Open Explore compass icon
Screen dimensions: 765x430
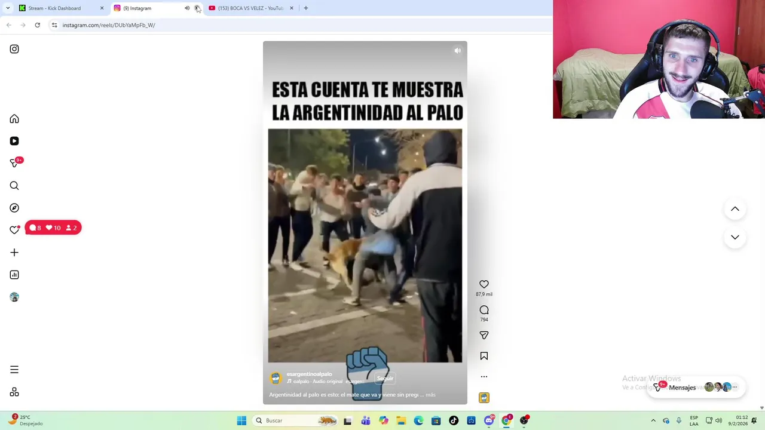[x=14, y=208]
